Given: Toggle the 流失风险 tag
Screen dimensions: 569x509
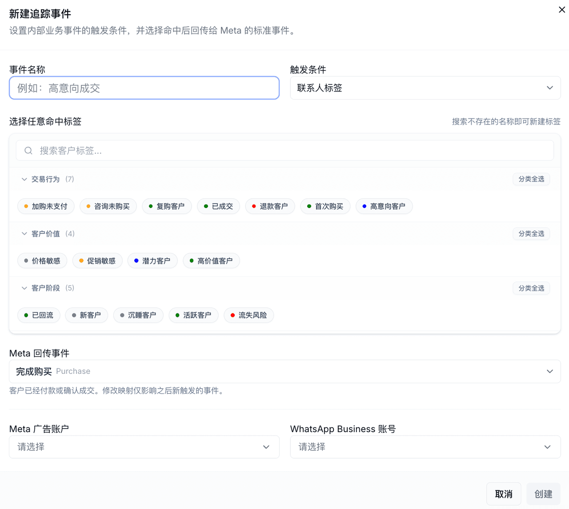Looking at the screenshot, I should pos(249,315).
